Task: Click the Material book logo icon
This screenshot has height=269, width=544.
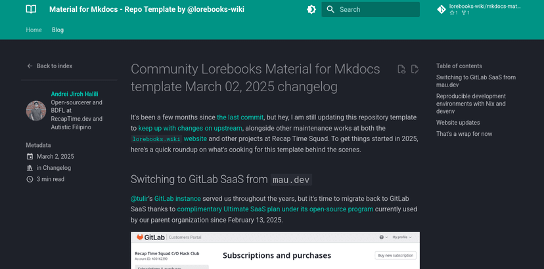Action: tap(31, 9)
